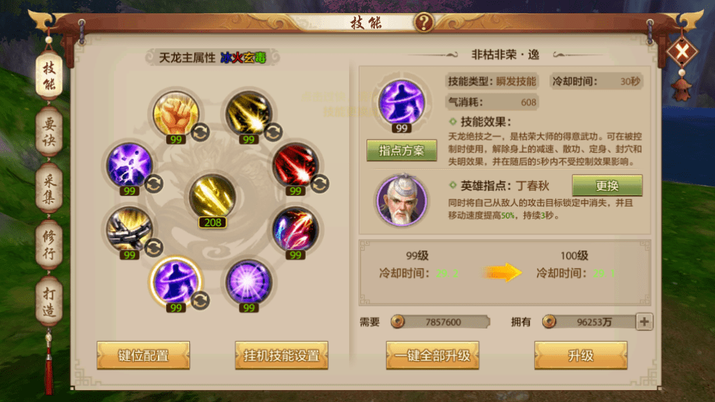Viewport: 715px width, 402px height.
Task: Toggle swap arrow on the fist skill
Action: point(200,133)
